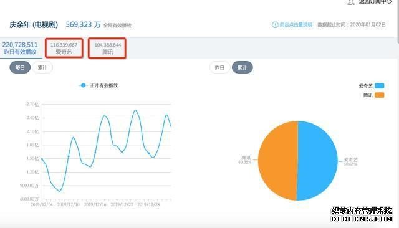Toggle the orange 腾讯 legend swatch
This screenshot has height=228, width=399.
click(380, 95)
